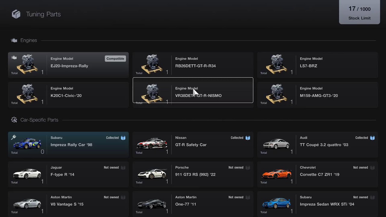
Task: Click "Not owned" status on F-type R '14
Action: pyautogui.click(x=111, y=168)
